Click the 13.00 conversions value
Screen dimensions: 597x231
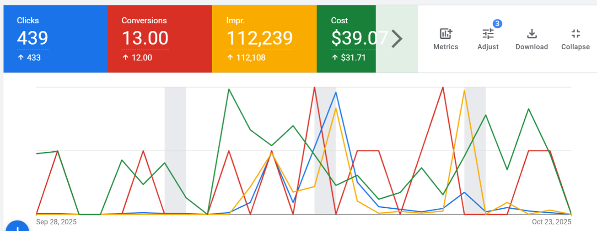[145, 39]
